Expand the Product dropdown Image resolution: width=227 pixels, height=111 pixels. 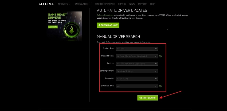137,64
